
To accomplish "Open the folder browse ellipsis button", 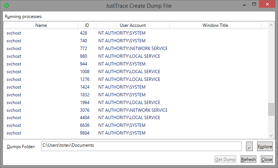I will coord(249,146).
